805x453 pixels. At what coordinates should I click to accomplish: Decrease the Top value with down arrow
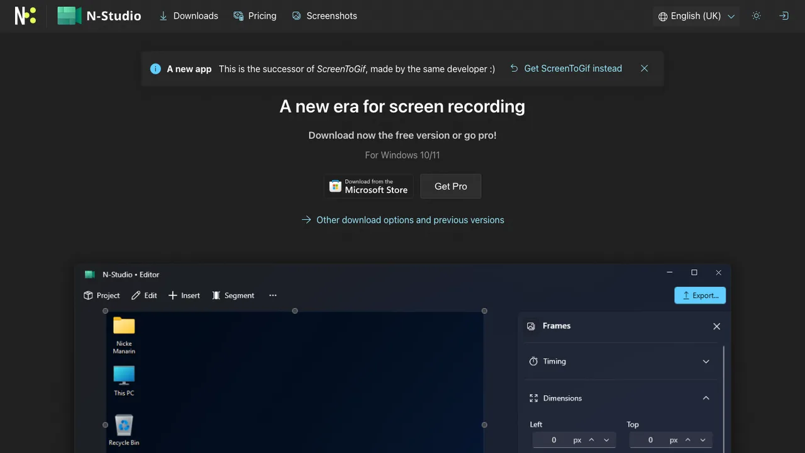tap(702, 440)
